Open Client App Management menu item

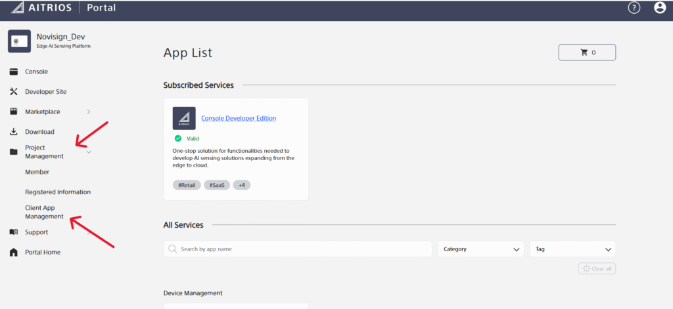[x=44, y=212]
